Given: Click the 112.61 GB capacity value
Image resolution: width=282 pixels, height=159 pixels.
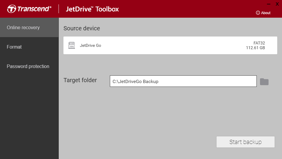Looking at the screenshot, I should [255, 48].
